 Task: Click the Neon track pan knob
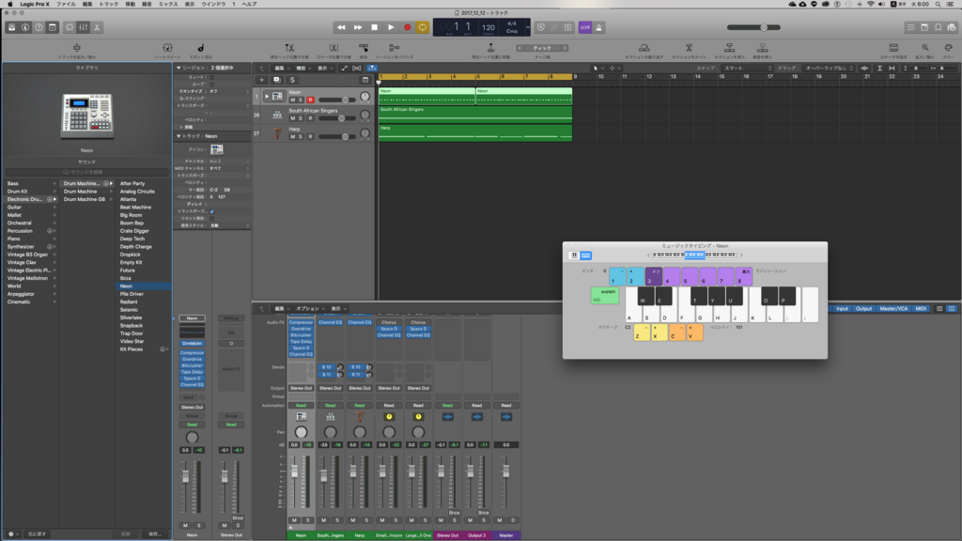pos(365,97)
